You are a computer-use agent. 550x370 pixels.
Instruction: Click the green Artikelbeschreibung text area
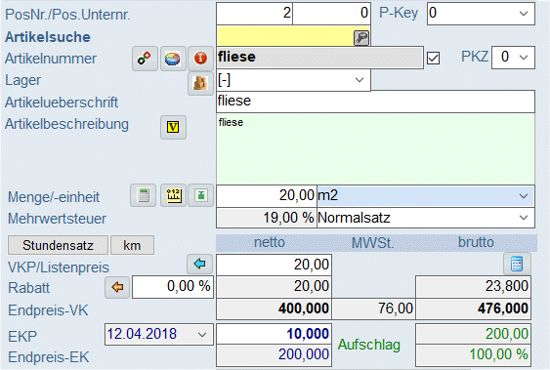(375, 149)
